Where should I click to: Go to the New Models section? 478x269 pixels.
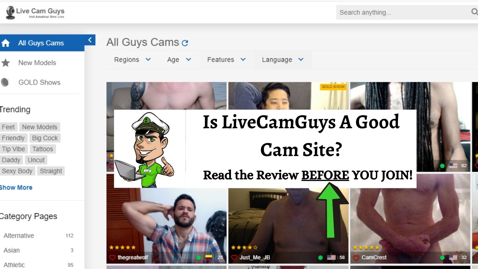pyautogui.click(x=37, y=63)
